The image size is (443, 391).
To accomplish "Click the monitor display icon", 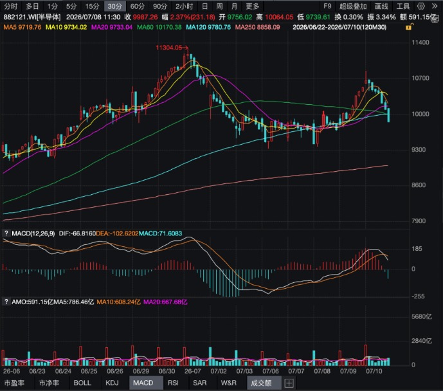I will [435, 19].
